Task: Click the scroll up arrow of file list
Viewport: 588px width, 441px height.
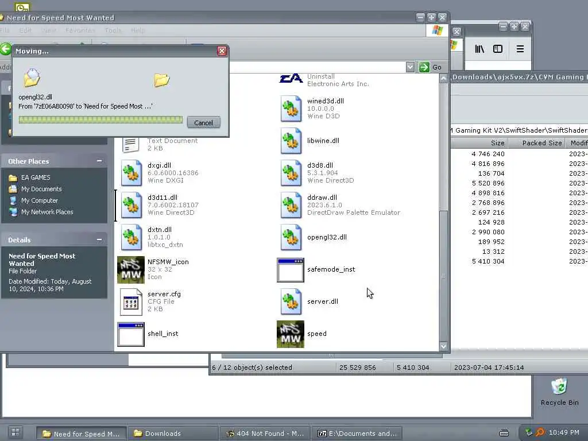Action: 443,78
